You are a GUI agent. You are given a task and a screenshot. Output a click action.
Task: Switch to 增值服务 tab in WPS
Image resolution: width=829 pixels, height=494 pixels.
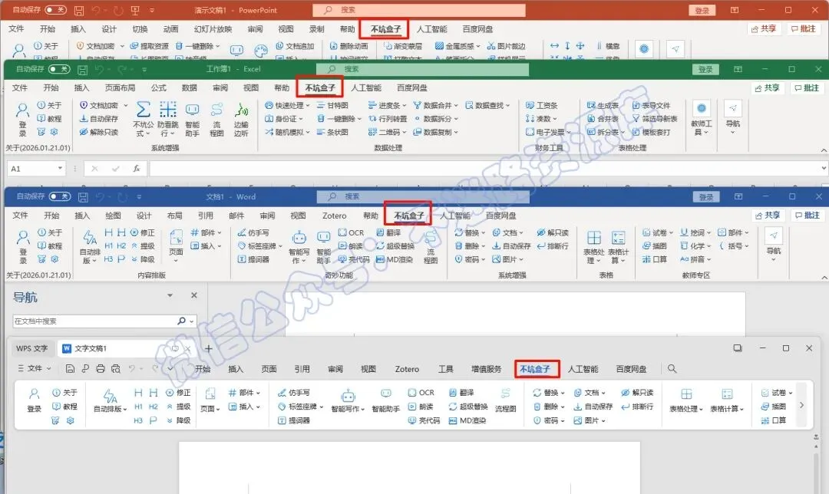click(x=486, y=369)
